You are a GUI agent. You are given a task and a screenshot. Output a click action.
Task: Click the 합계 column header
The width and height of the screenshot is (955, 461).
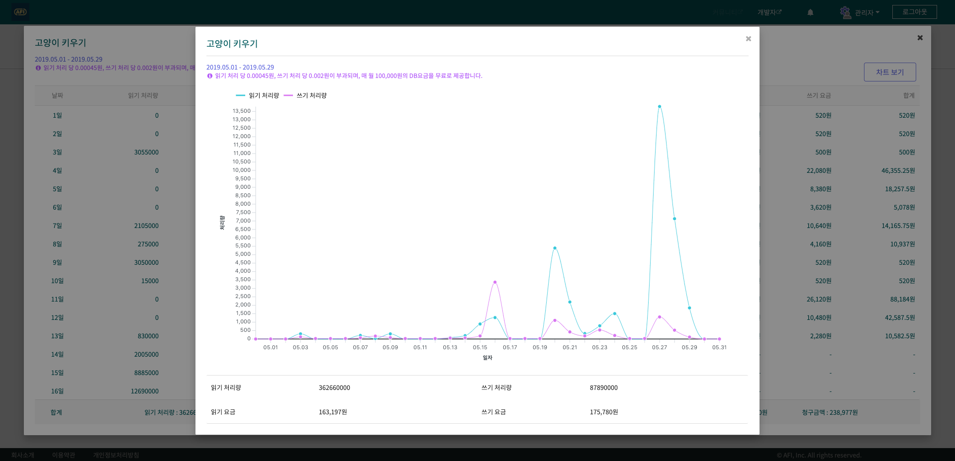909,95
